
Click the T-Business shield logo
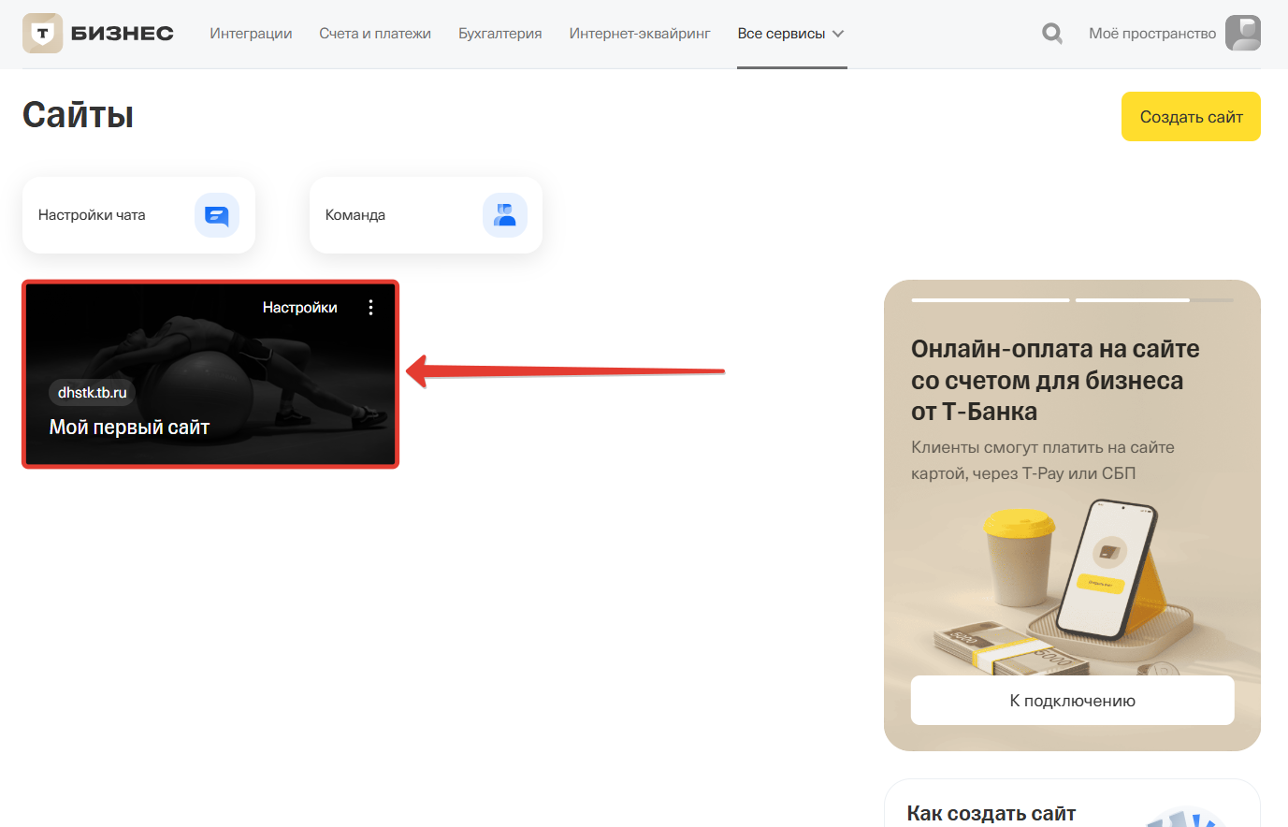(42, 34)
